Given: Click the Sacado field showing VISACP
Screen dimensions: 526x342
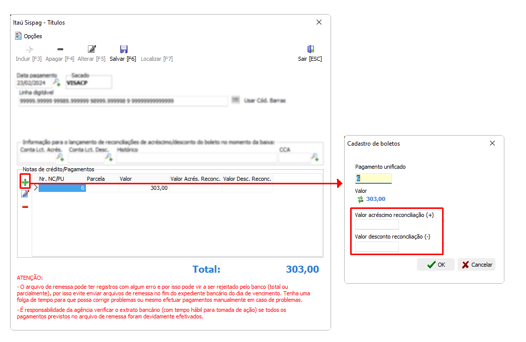Looking at the screenshot, I should [x=89, y=83].
